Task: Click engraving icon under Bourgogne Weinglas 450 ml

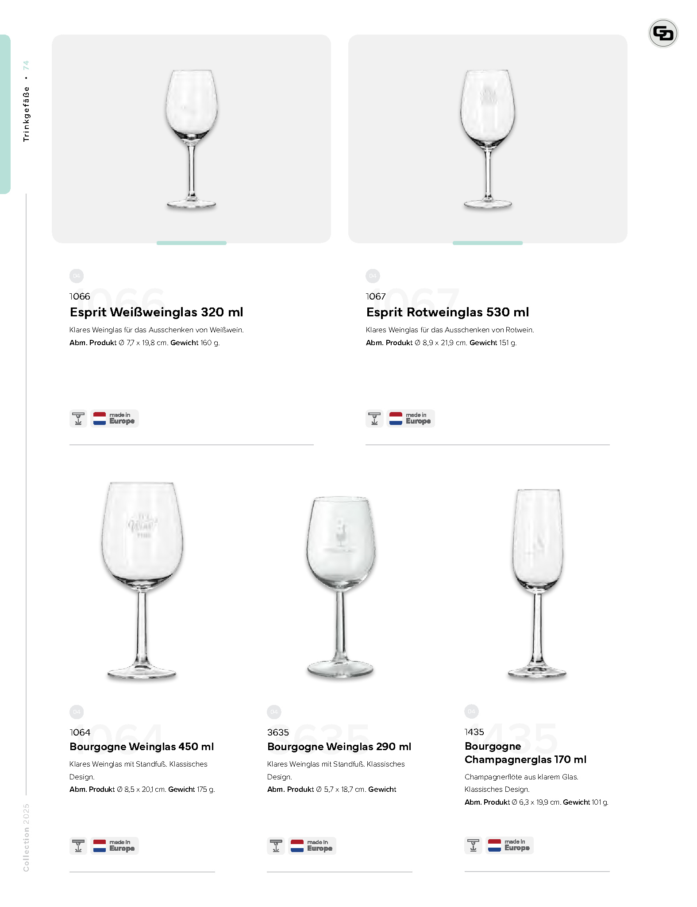Action: pyautogui.click(x=78, y=846)
